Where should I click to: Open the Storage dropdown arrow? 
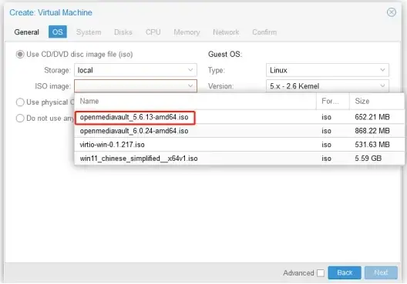click(x=190, y=70)
